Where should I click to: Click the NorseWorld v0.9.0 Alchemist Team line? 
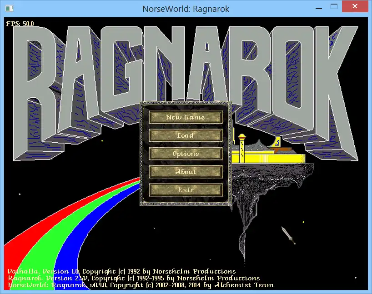pos(141,285)
